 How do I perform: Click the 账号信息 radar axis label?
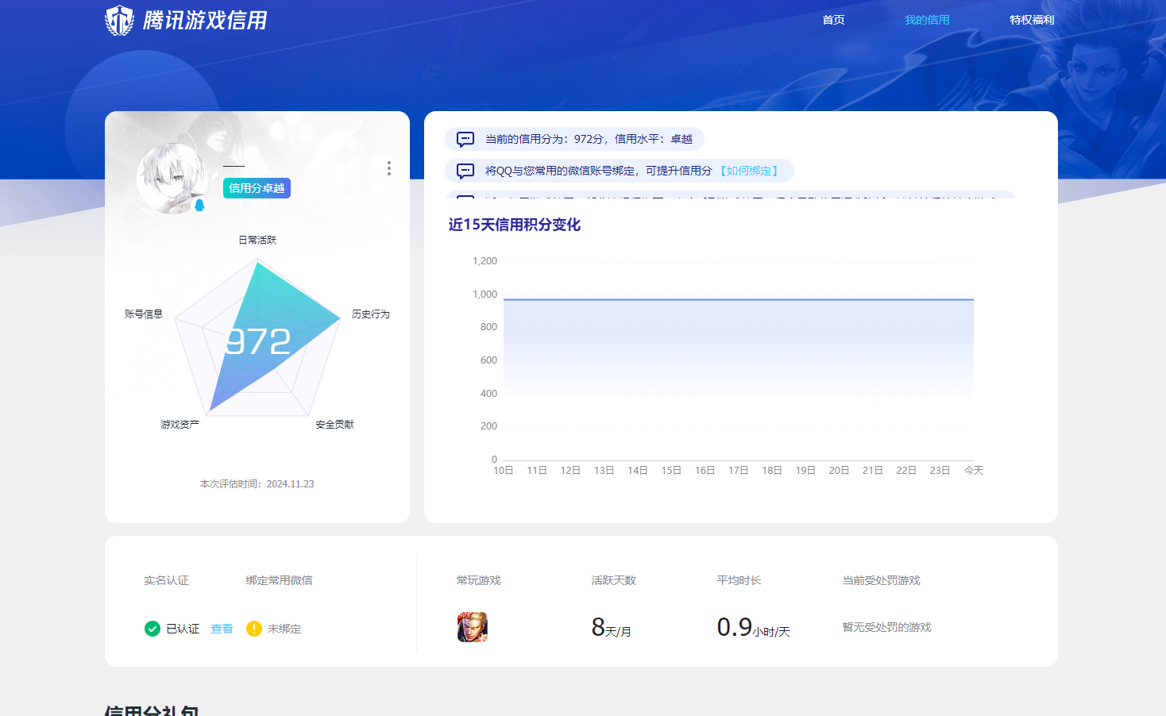pyautogui.click(x=144, y=314)
